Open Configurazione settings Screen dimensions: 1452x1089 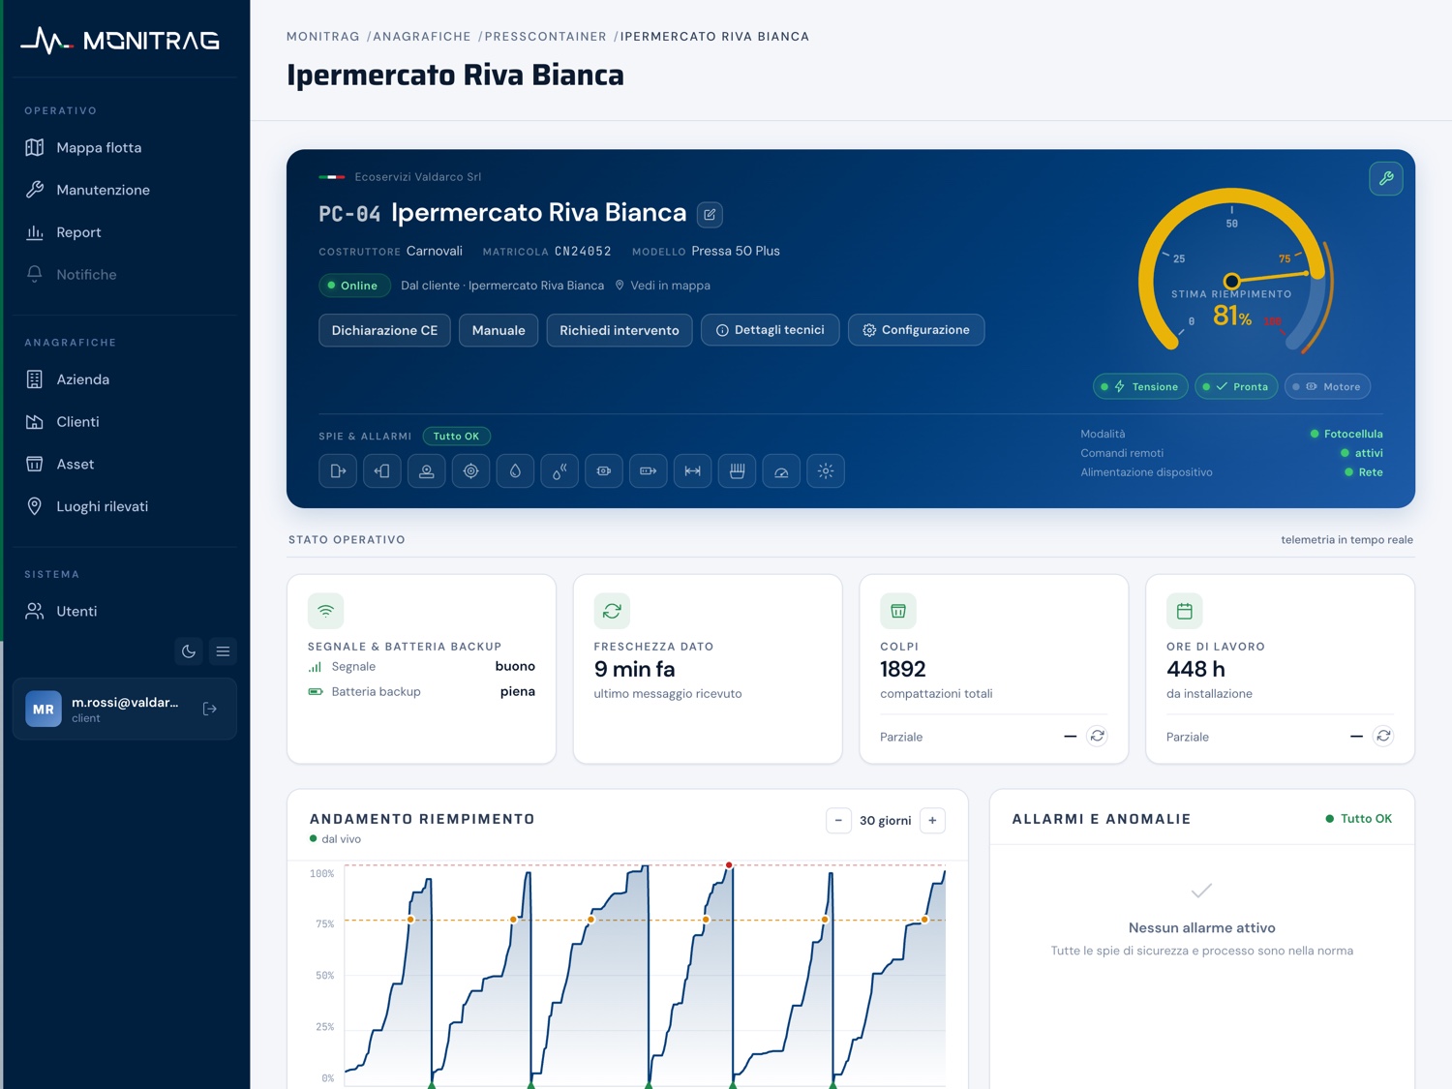point(916,330)
